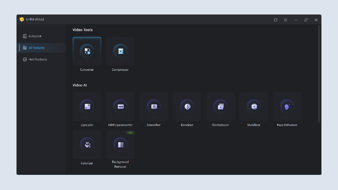Open the Face Enhancer tool
The height and width of the screenshot is (190, 338).
(287, 106)
